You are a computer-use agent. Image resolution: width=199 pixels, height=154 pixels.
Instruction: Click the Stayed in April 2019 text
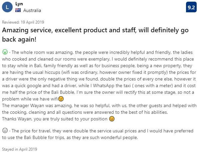coord(20,149)
